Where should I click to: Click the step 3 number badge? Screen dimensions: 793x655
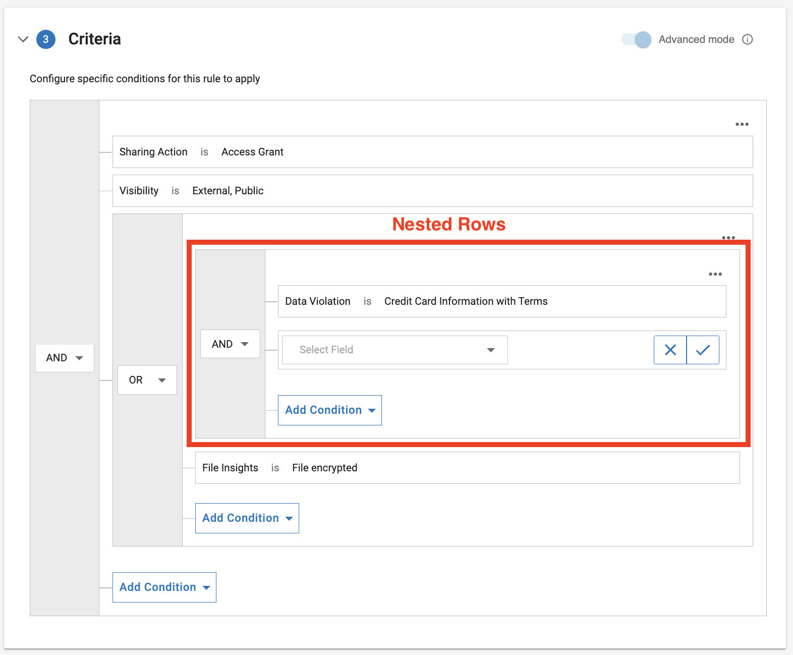(46, 39)
